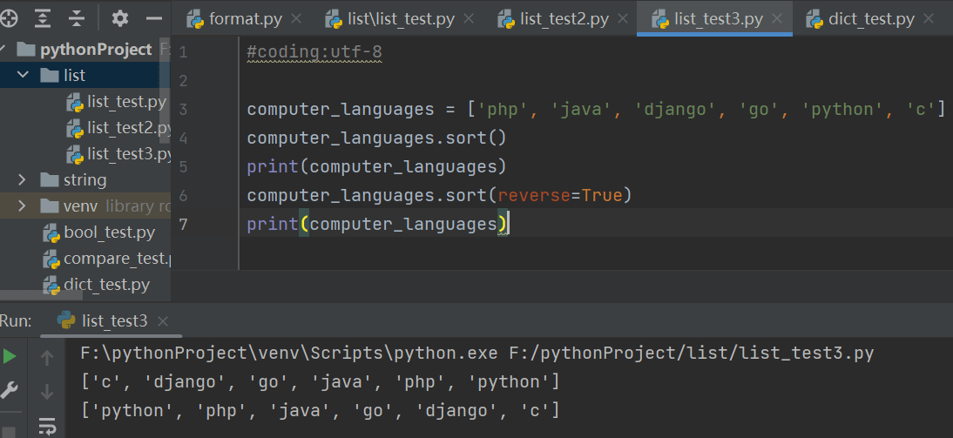The height and width of the screenshot is (438, 953).
Task: Collapse the list folder
Action: [x=23, y=75]
